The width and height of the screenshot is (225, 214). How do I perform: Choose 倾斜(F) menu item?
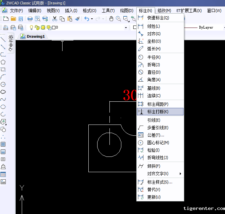(x=160, y=166)
